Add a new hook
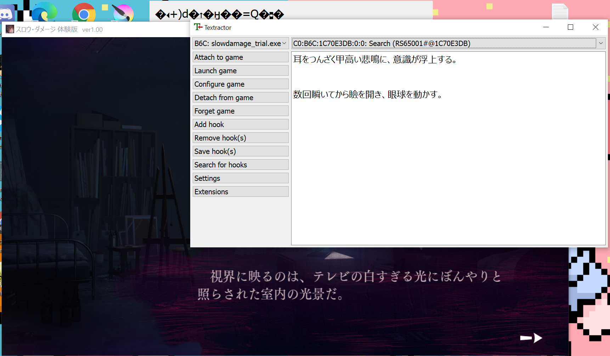This screenshot has width=610, height=356. pos(241,124)
